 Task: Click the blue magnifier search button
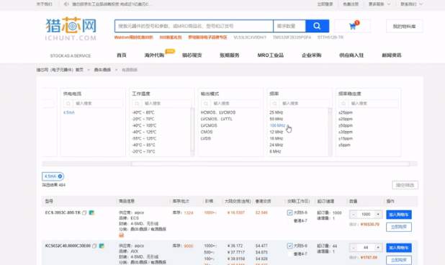point(318,26)
